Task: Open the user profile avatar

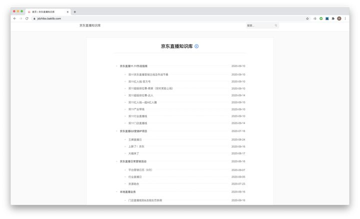Action: tap(339, 18)
